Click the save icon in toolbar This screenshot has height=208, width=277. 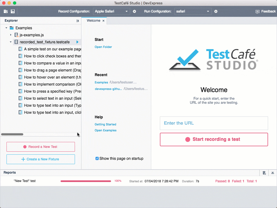click(x=13, y=11)
